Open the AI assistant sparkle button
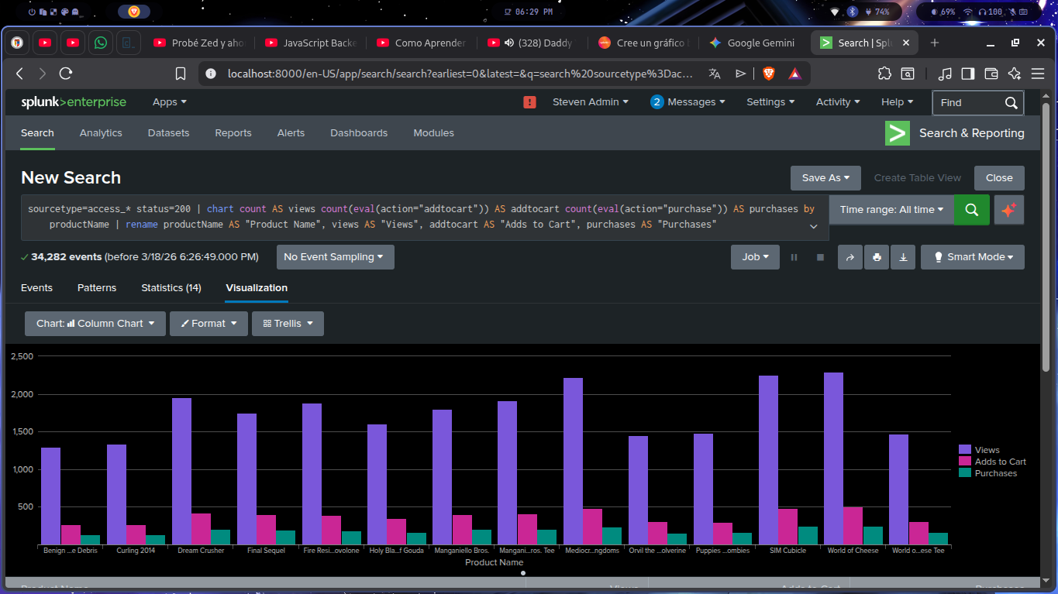Image resolution: width=1058 pixels, height=594 pixels. 1008,209
